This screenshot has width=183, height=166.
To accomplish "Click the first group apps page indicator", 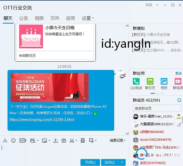I will pos(153,93).
